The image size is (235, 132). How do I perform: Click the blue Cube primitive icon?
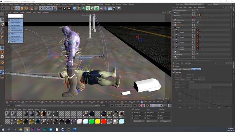75,8
